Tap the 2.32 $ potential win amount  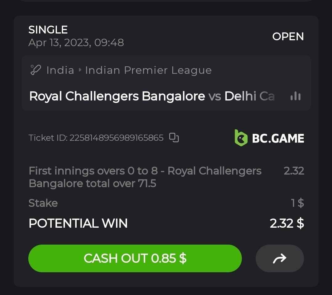287,223
